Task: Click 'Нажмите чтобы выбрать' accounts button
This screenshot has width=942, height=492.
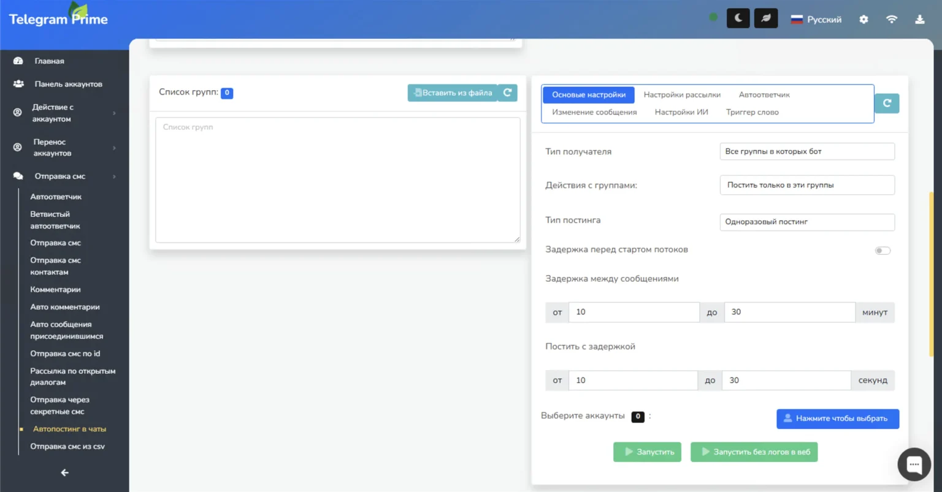Action: click(x=837, y=418)
